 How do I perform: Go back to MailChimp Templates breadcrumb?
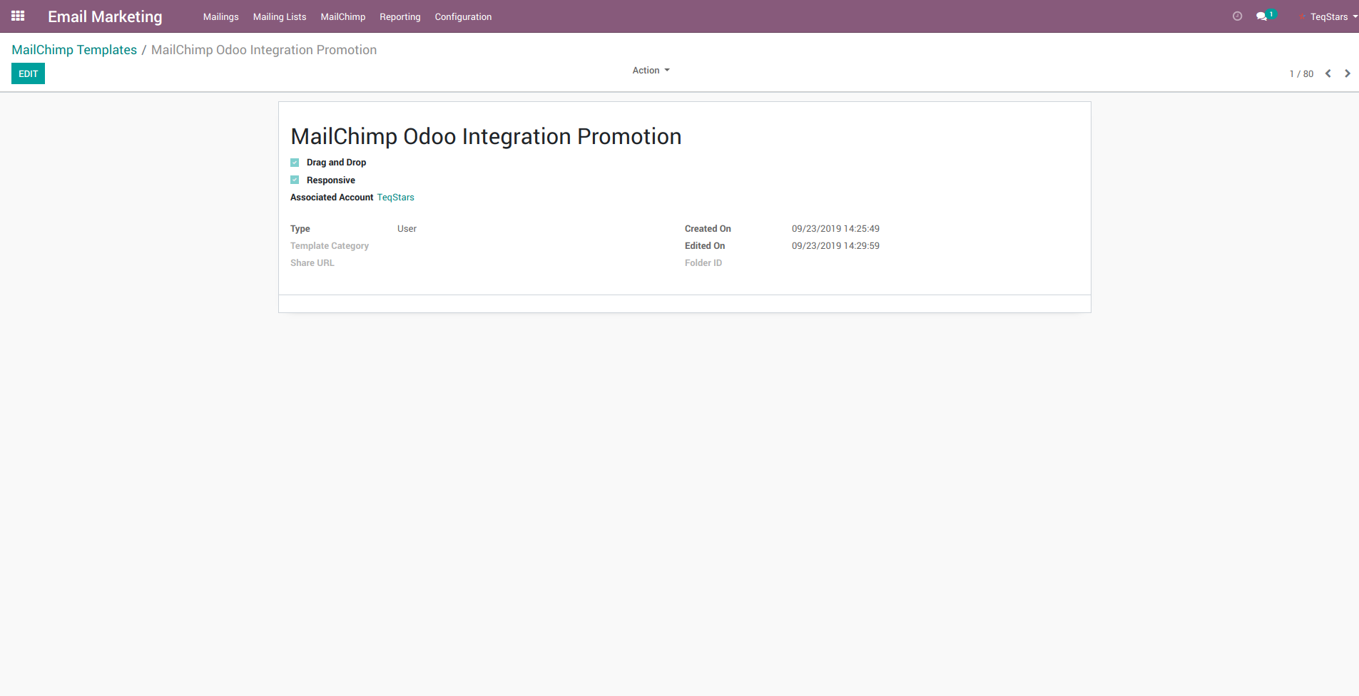click(74, 50)
